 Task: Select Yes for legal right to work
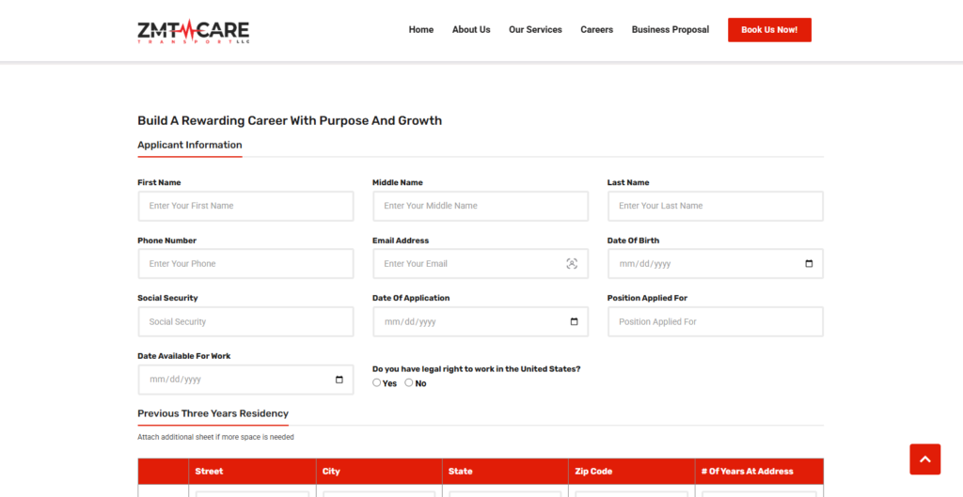point(377,383)
